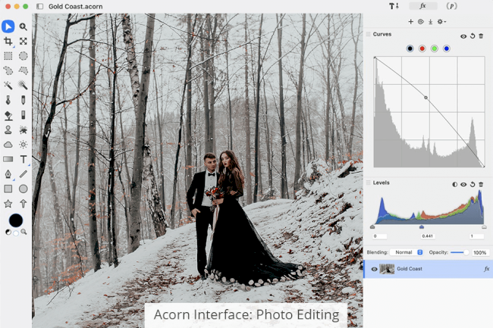Screen dimensions: 493x328
Task: Select the Dodge sun tool
Action: tap(23, 145)
